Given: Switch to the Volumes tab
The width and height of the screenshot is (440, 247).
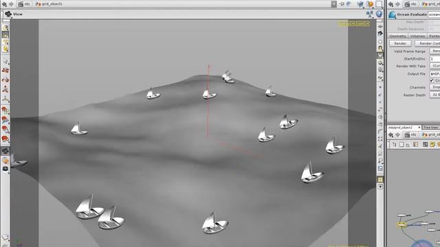Looking at the screenshot, I should tap(417, 36).
